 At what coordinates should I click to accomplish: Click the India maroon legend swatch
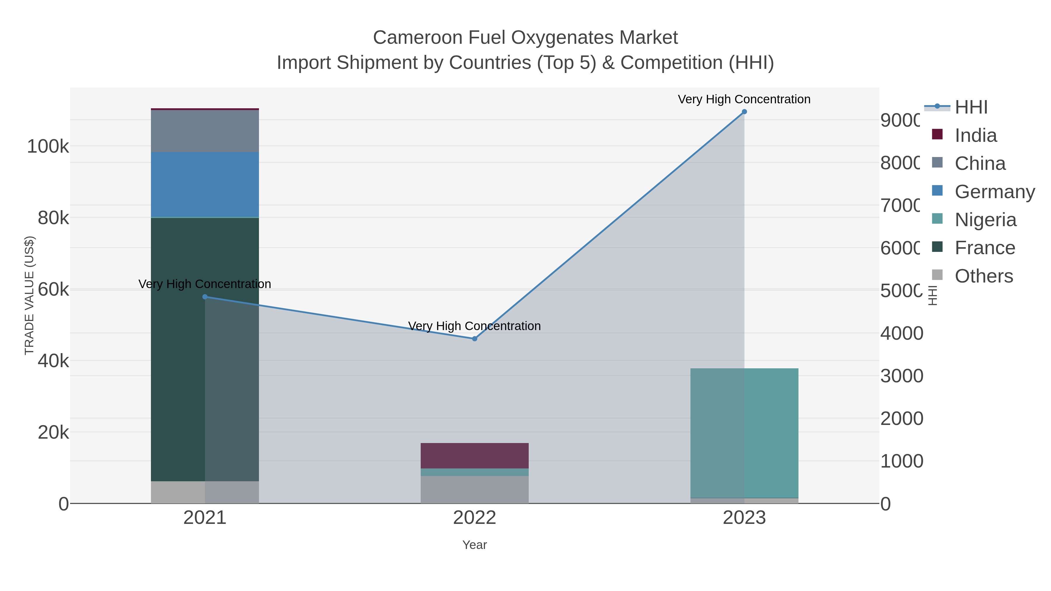(x=937, y=134)
